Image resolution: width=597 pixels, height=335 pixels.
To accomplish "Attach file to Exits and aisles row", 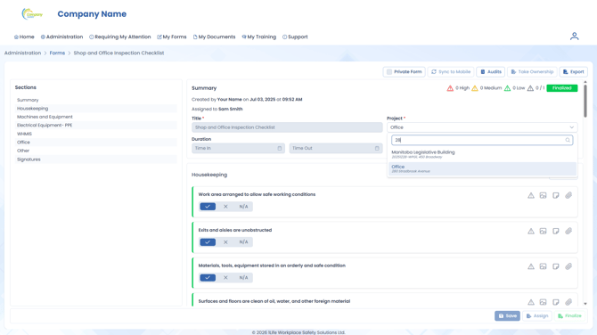I will pyautogui.click(x=568, y=231).
